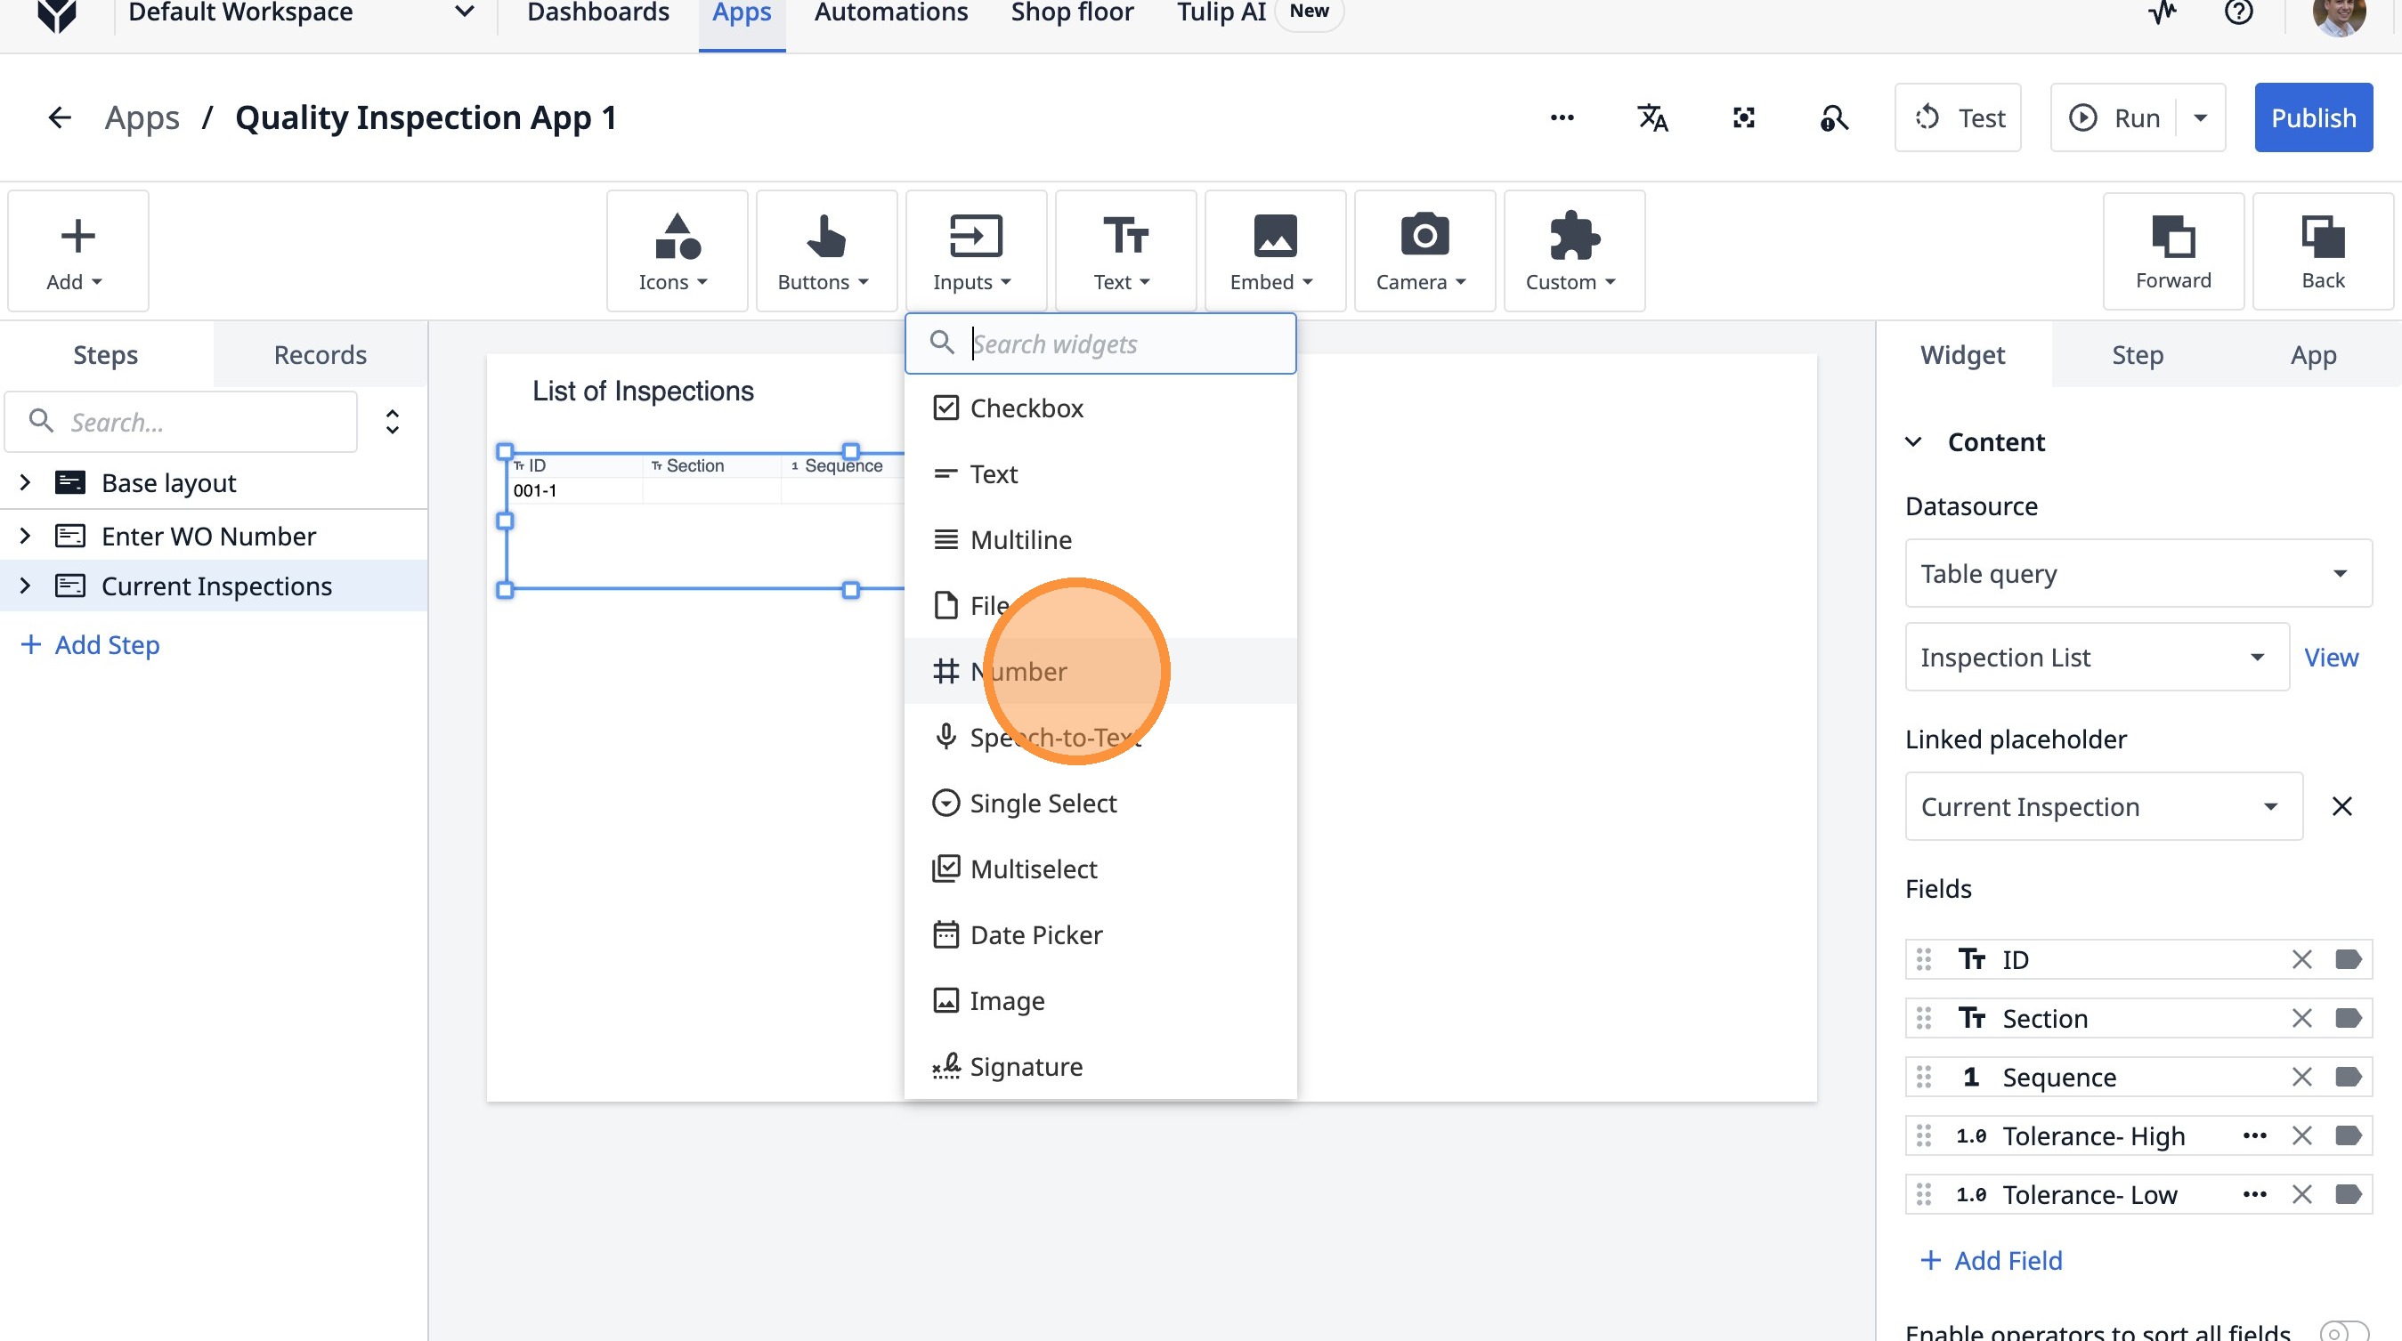The height and width of the screenshot is (1341, 2402).
Task: Click the tag icon for ID field
Action: [2347, 960]
